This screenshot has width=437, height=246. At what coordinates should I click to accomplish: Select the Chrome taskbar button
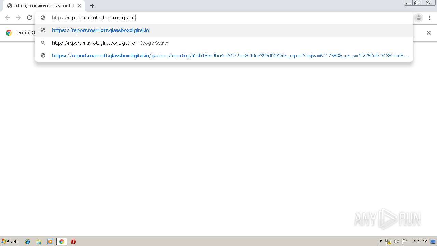coord(61,242)
